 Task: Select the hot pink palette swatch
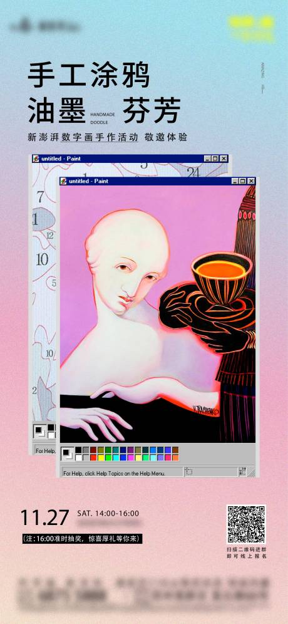tap(168, 457)
